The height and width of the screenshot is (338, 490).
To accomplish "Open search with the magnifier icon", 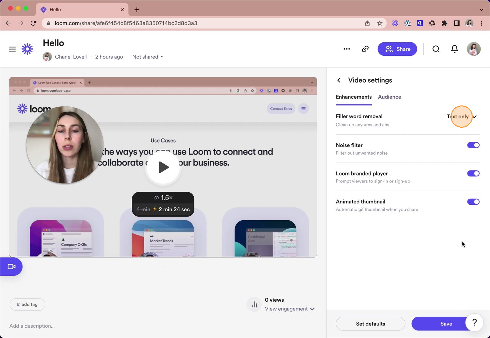I will 436,49.
